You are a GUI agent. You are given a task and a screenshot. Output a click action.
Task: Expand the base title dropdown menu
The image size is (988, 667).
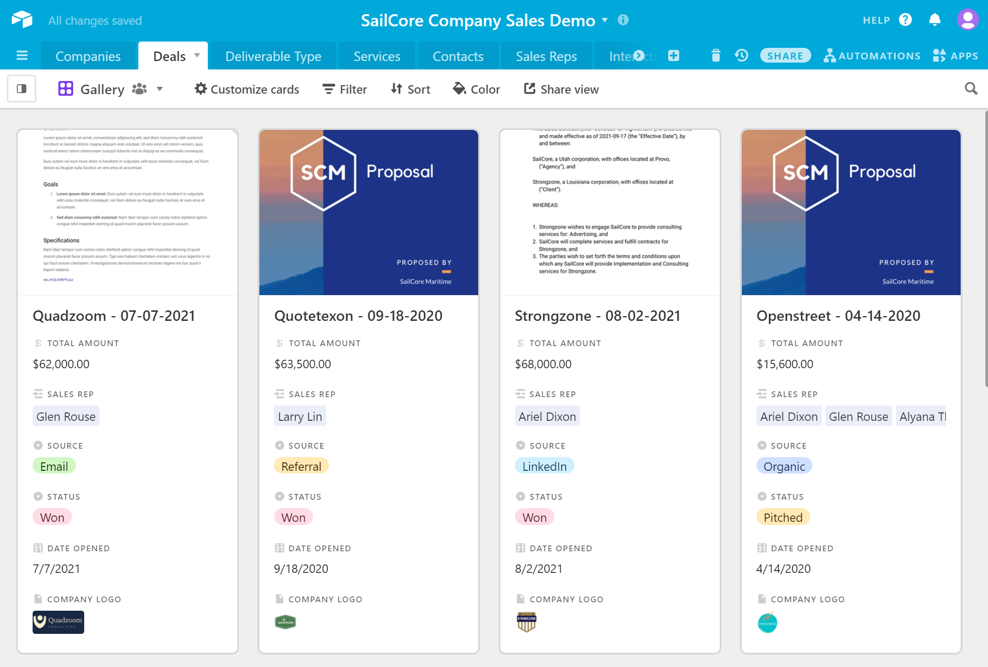click(605, 20)
